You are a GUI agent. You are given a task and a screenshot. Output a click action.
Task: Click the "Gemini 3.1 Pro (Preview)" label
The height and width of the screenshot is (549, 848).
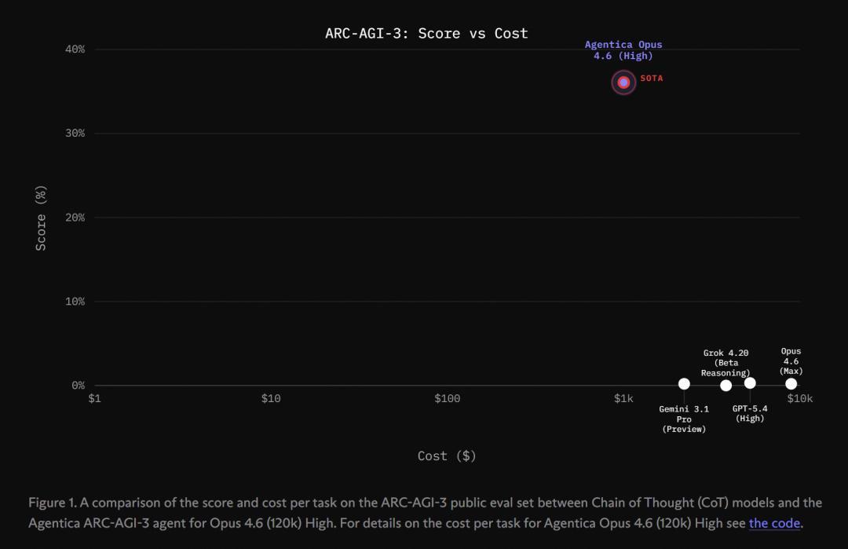[x=684, y=419]
